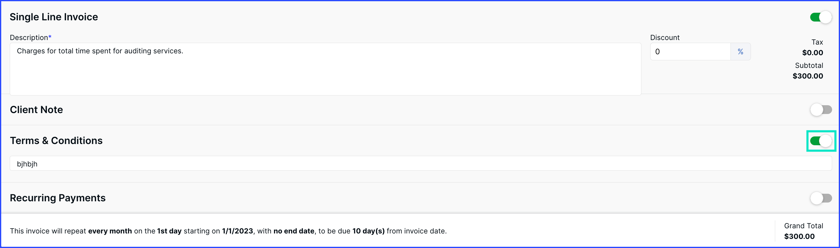Enable the Client Note toggle
Image resolution: width=840 pixels, height=248 pixels.
point(821,109)
